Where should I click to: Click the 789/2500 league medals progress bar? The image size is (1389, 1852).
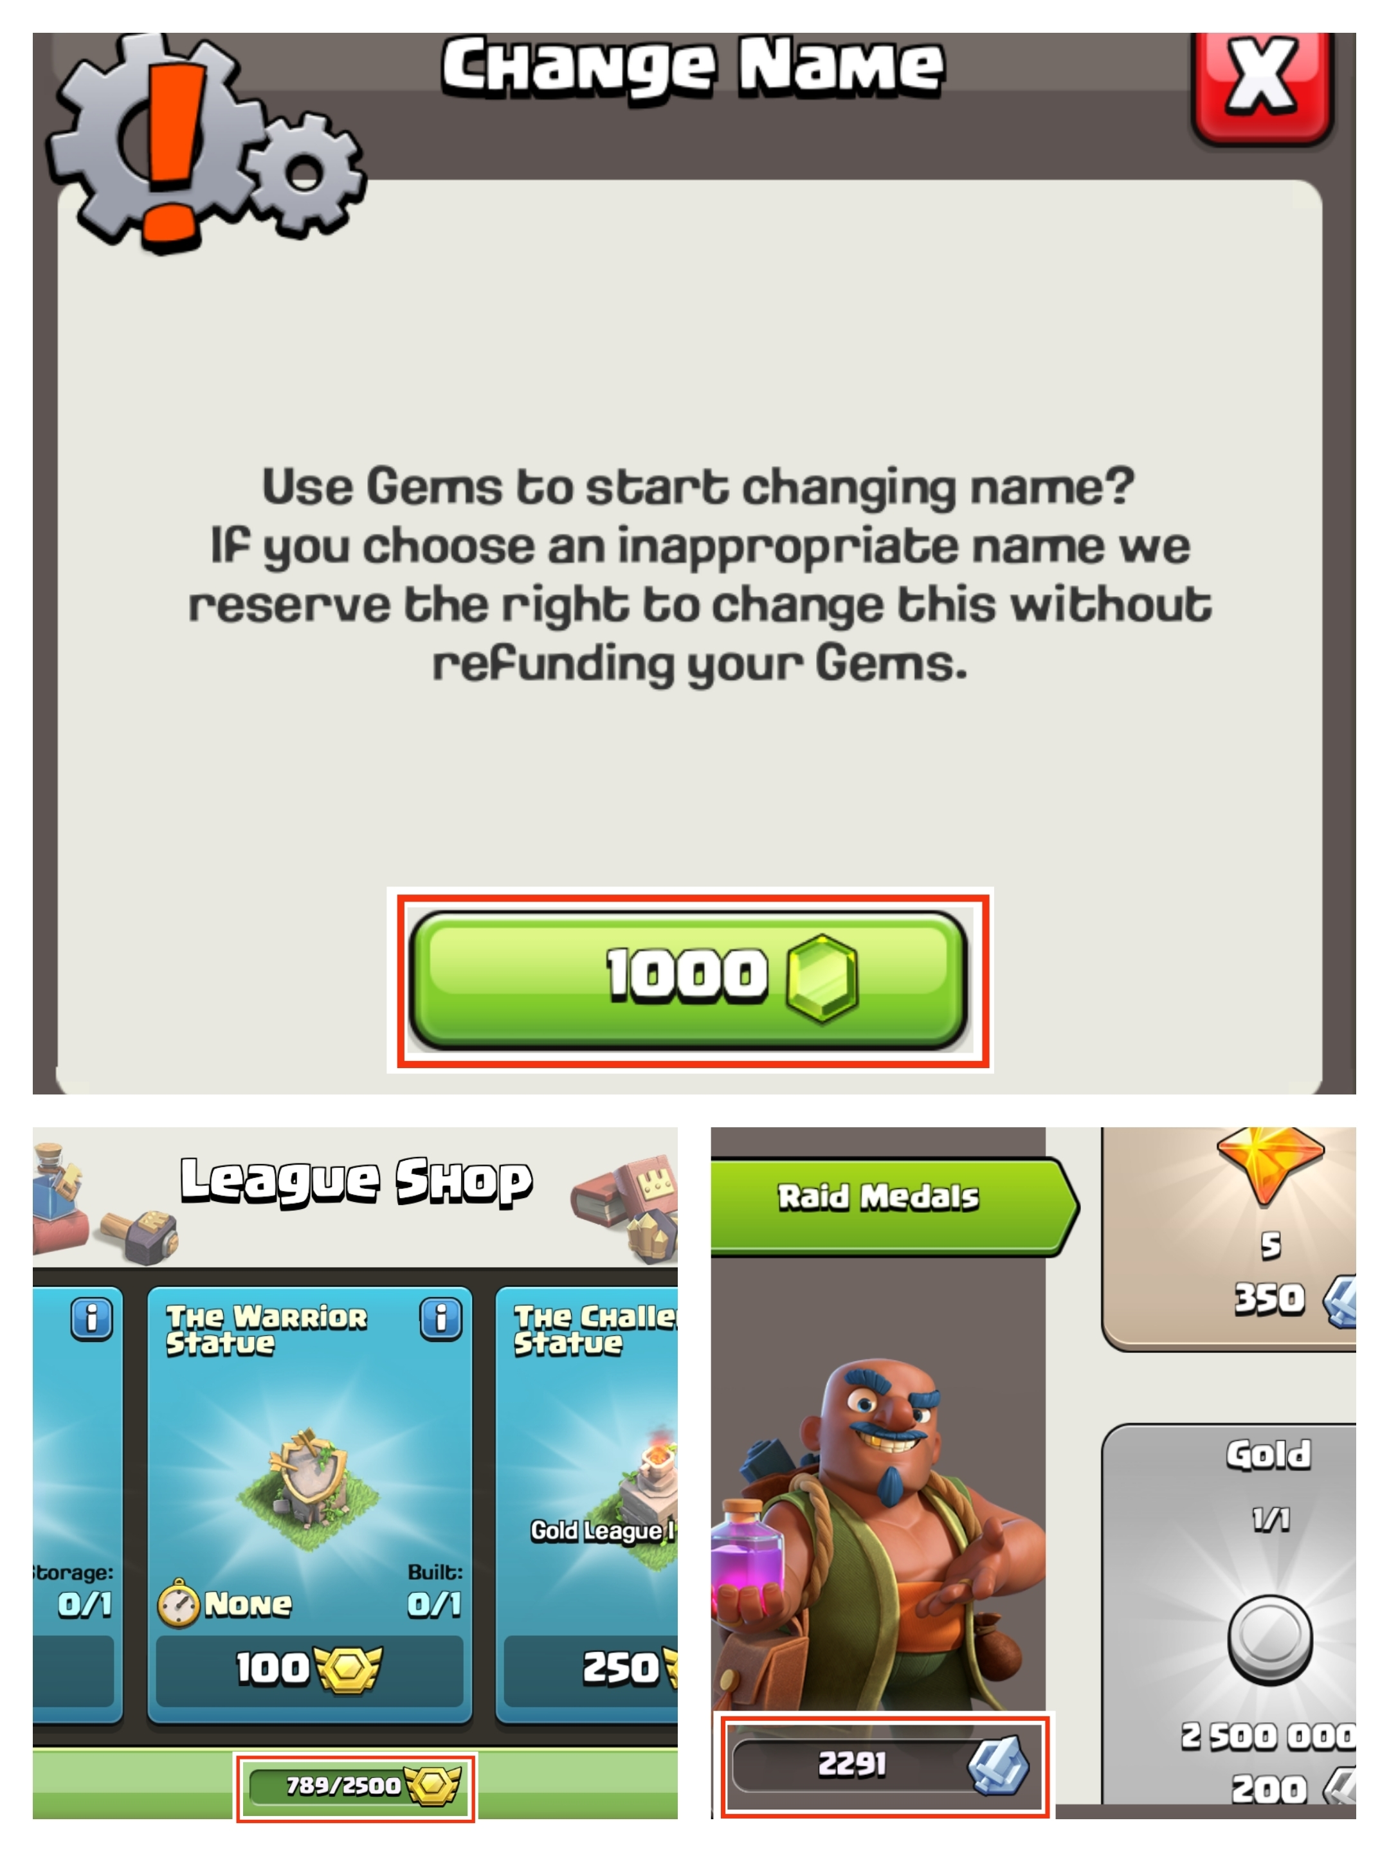(x=354, y=1785)
